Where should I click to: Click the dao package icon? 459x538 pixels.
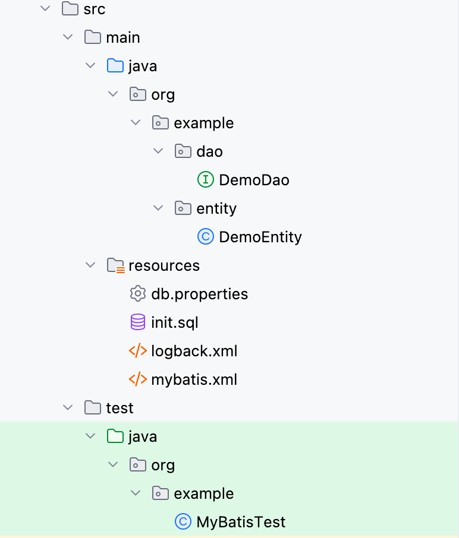click(183, 151)
